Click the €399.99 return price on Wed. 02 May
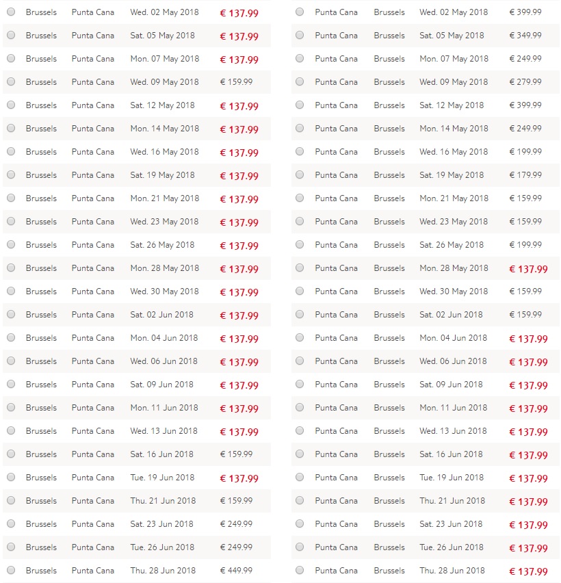The image size is (561, 583). click(x=525, y=12)
